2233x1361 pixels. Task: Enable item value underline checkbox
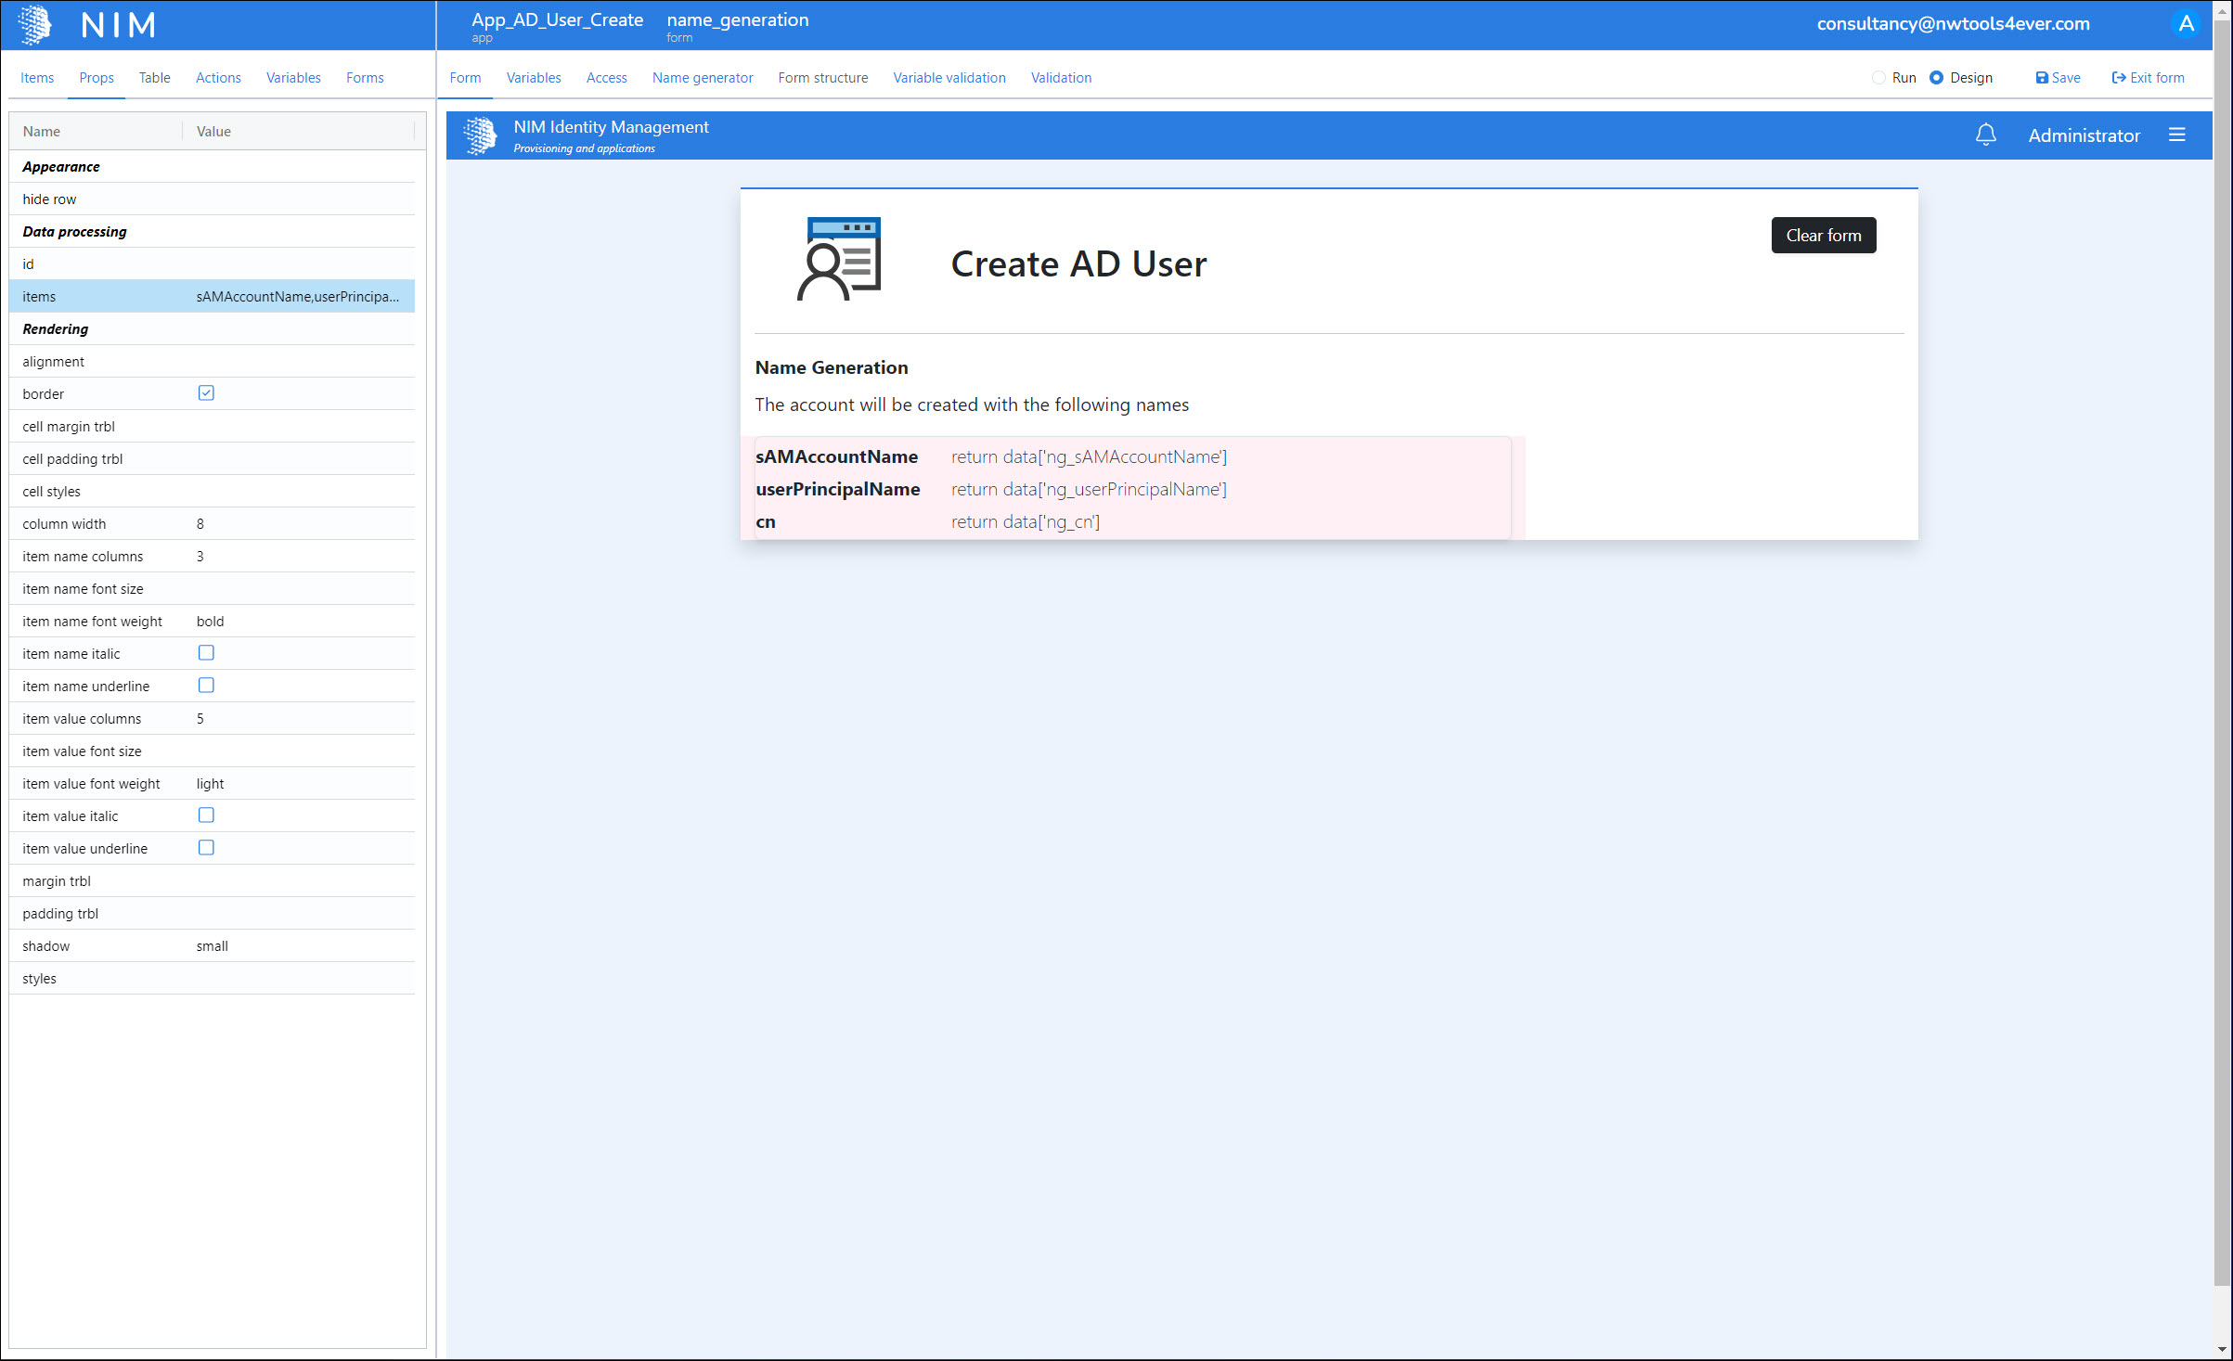[206, 848]
